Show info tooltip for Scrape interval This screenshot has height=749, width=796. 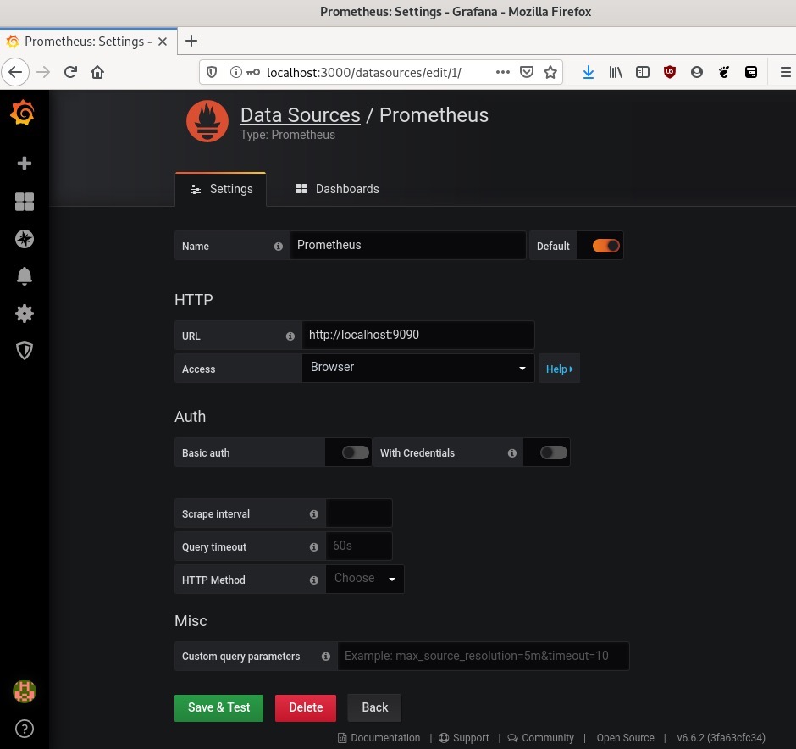313,514
